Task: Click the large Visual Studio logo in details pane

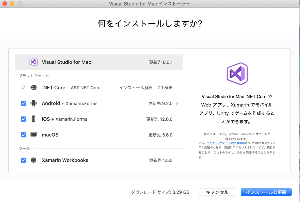Action: pyautogui.click(x=237, y=74)
